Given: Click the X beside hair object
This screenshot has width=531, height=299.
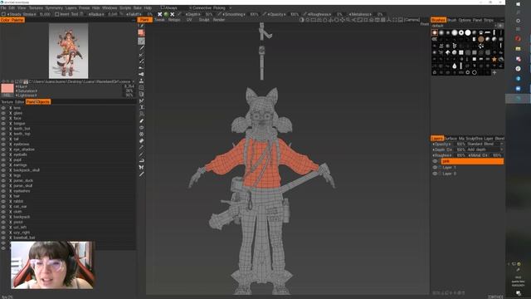Looking at the screenshot, I should 10,196.
